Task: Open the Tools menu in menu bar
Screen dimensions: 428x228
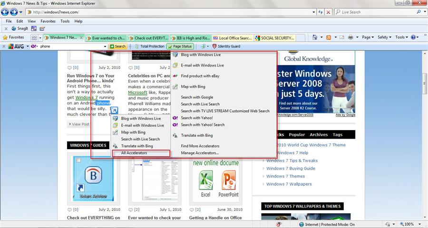Action: pyautogui.click(x=65, y=21)
